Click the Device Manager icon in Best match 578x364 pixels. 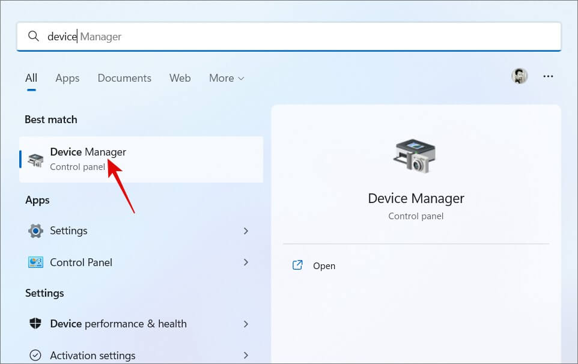[36, 160]
